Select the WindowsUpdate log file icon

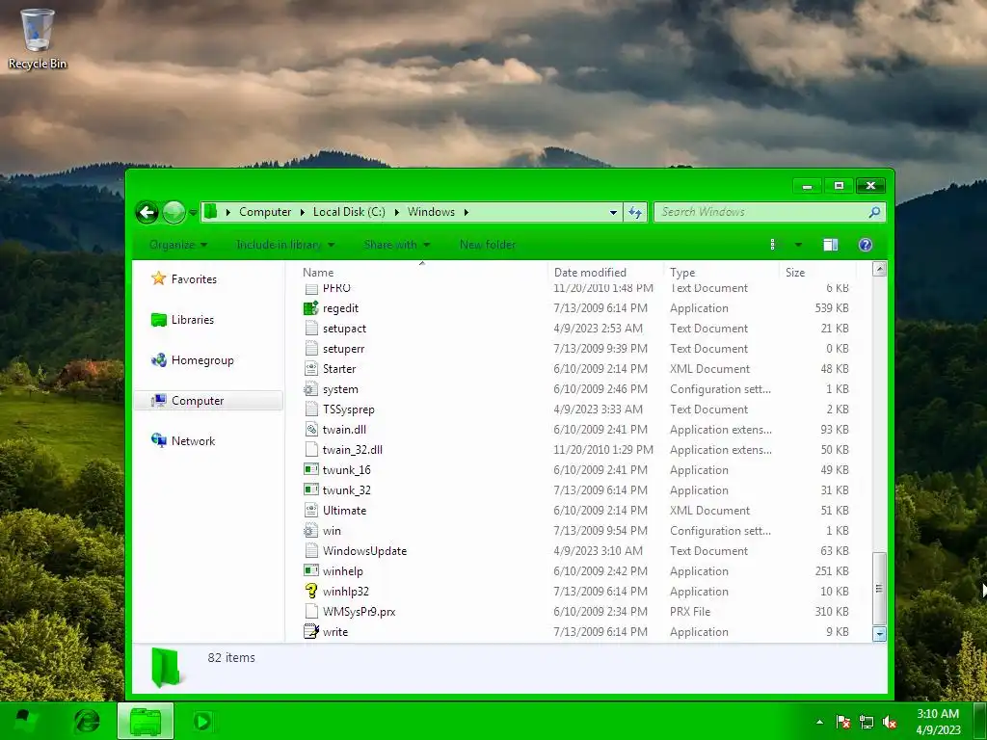tap(311, 550)
